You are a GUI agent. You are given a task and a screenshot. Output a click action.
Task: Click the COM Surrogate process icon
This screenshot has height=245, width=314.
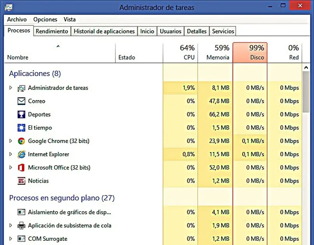[x=21, y=239]
